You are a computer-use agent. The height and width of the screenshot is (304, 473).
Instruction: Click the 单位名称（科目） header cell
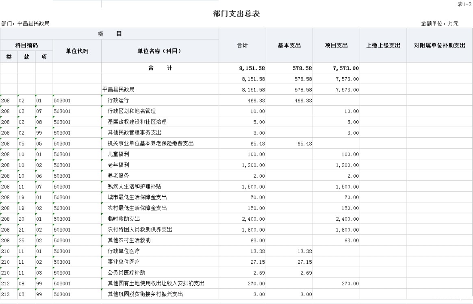[x=160, y=51]
